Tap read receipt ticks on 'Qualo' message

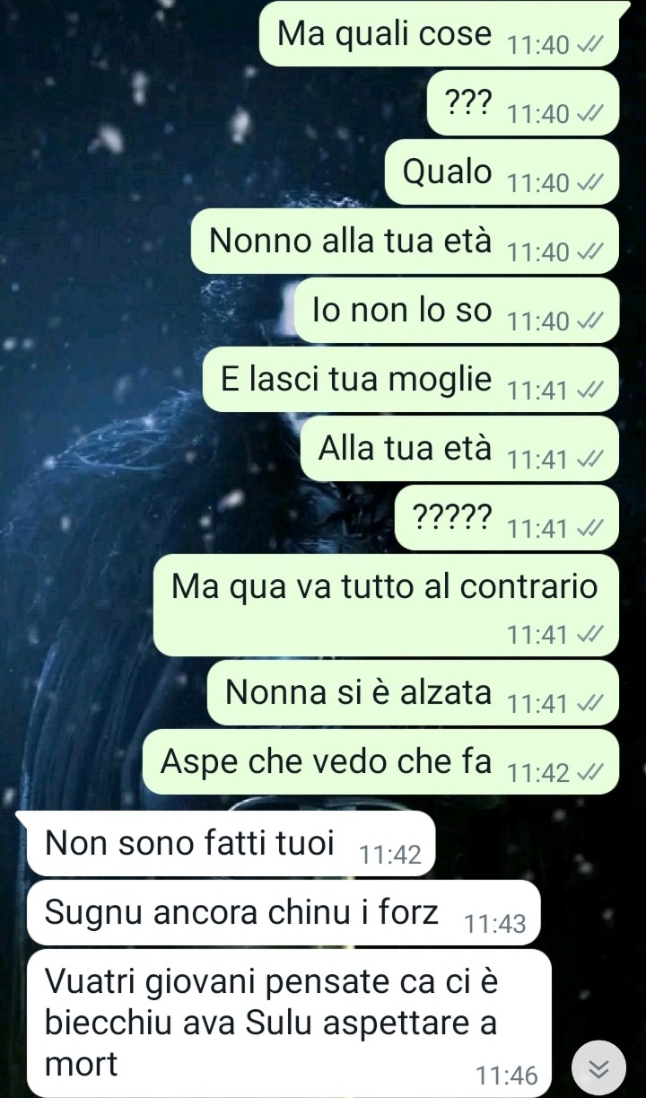[591, 183]
